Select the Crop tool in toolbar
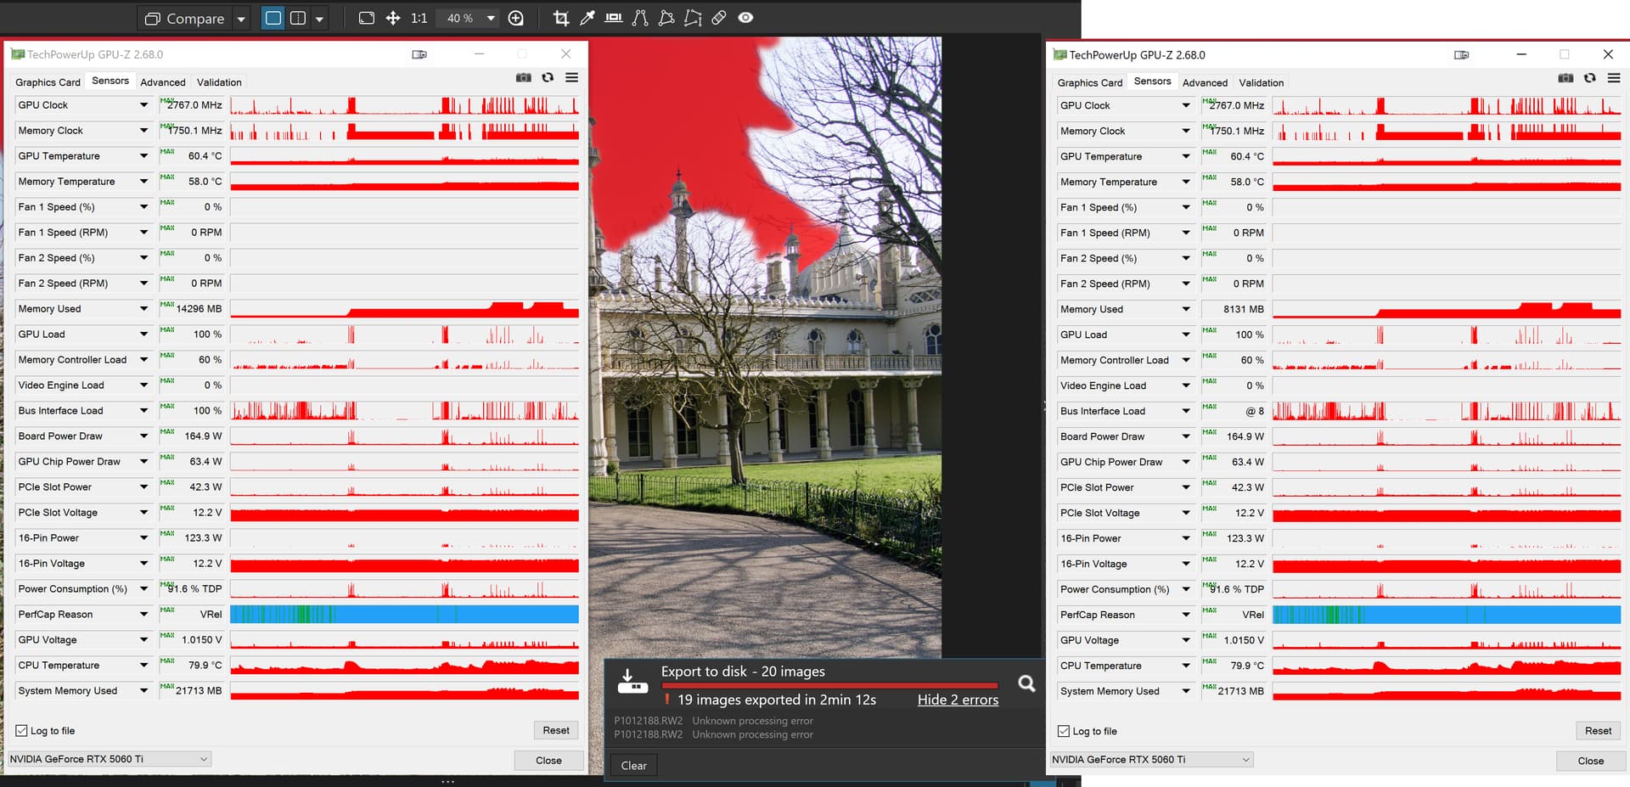 (x=560, y=18)
